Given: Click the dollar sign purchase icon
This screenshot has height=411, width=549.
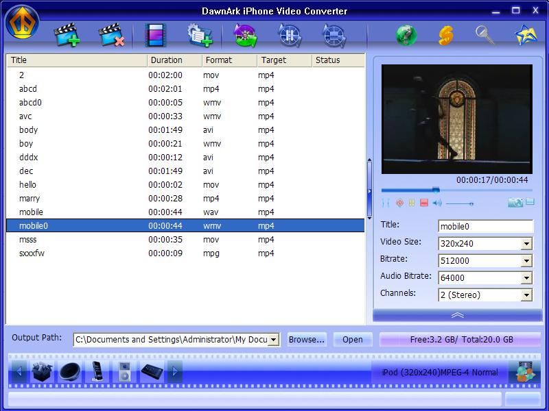Looking at the screenshot, I should point(445,36).
